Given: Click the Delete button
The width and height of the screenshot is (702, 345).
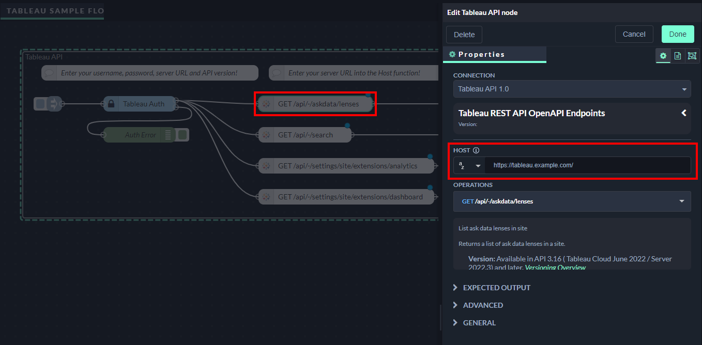Looking at the screenshot, I should 464,35.
